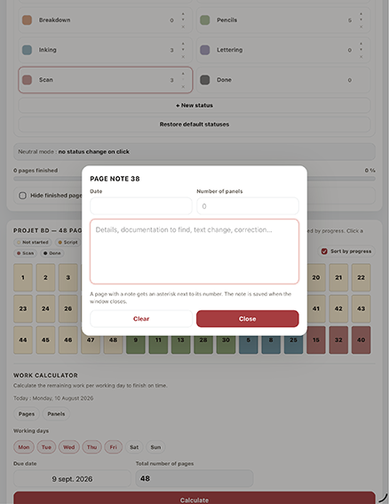Viewport: 389px width, 504px height.
Task: Select the Pages calculator mode
Action: (27, 414)
